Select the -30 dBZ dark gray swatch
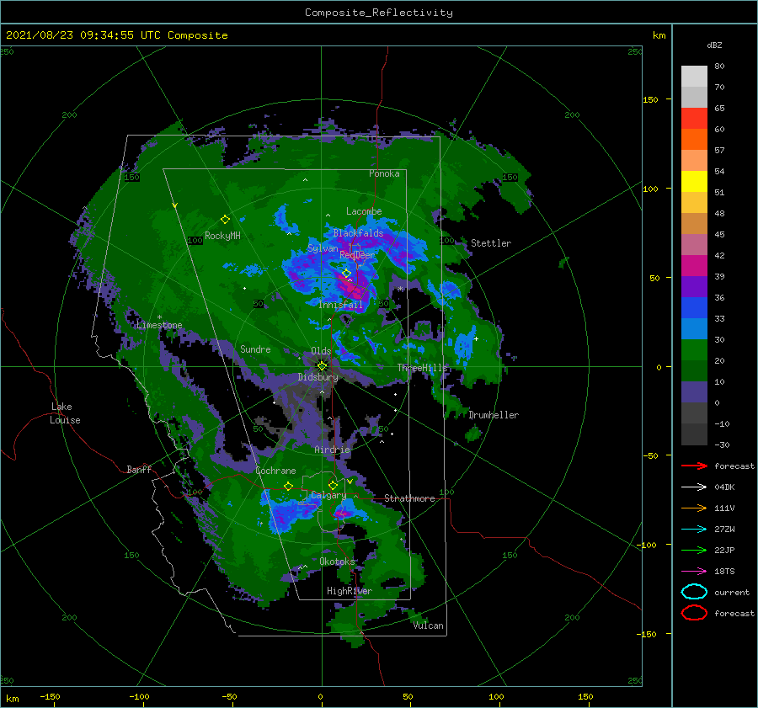This screenshot has width=758, height=708. pos(694,434)
